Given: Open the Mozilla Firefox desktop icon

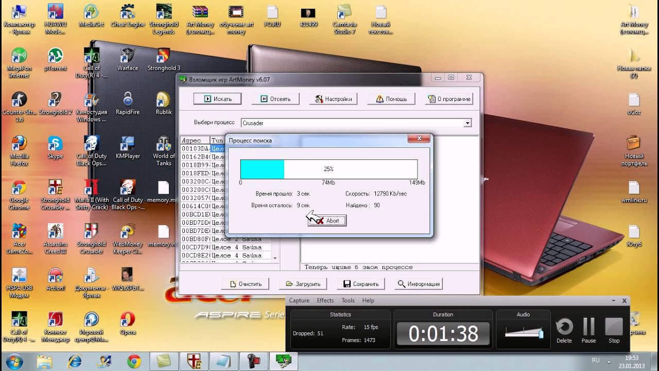Looking at the screenshot, I should tap(19, 151).
